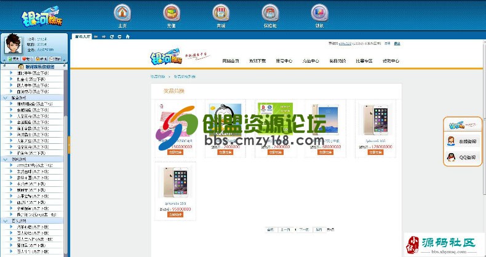486x257 pixels.
Task: Click the exchange button under price 128000000
Action: click(x=376, y=152)
